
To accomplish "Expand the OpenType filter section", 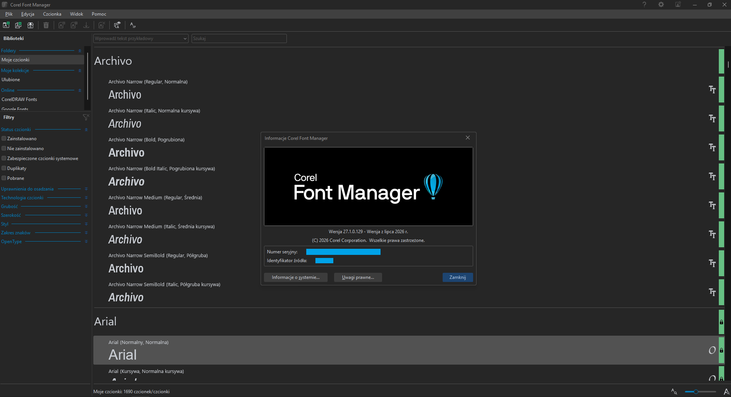I will [x=86, y=242].
